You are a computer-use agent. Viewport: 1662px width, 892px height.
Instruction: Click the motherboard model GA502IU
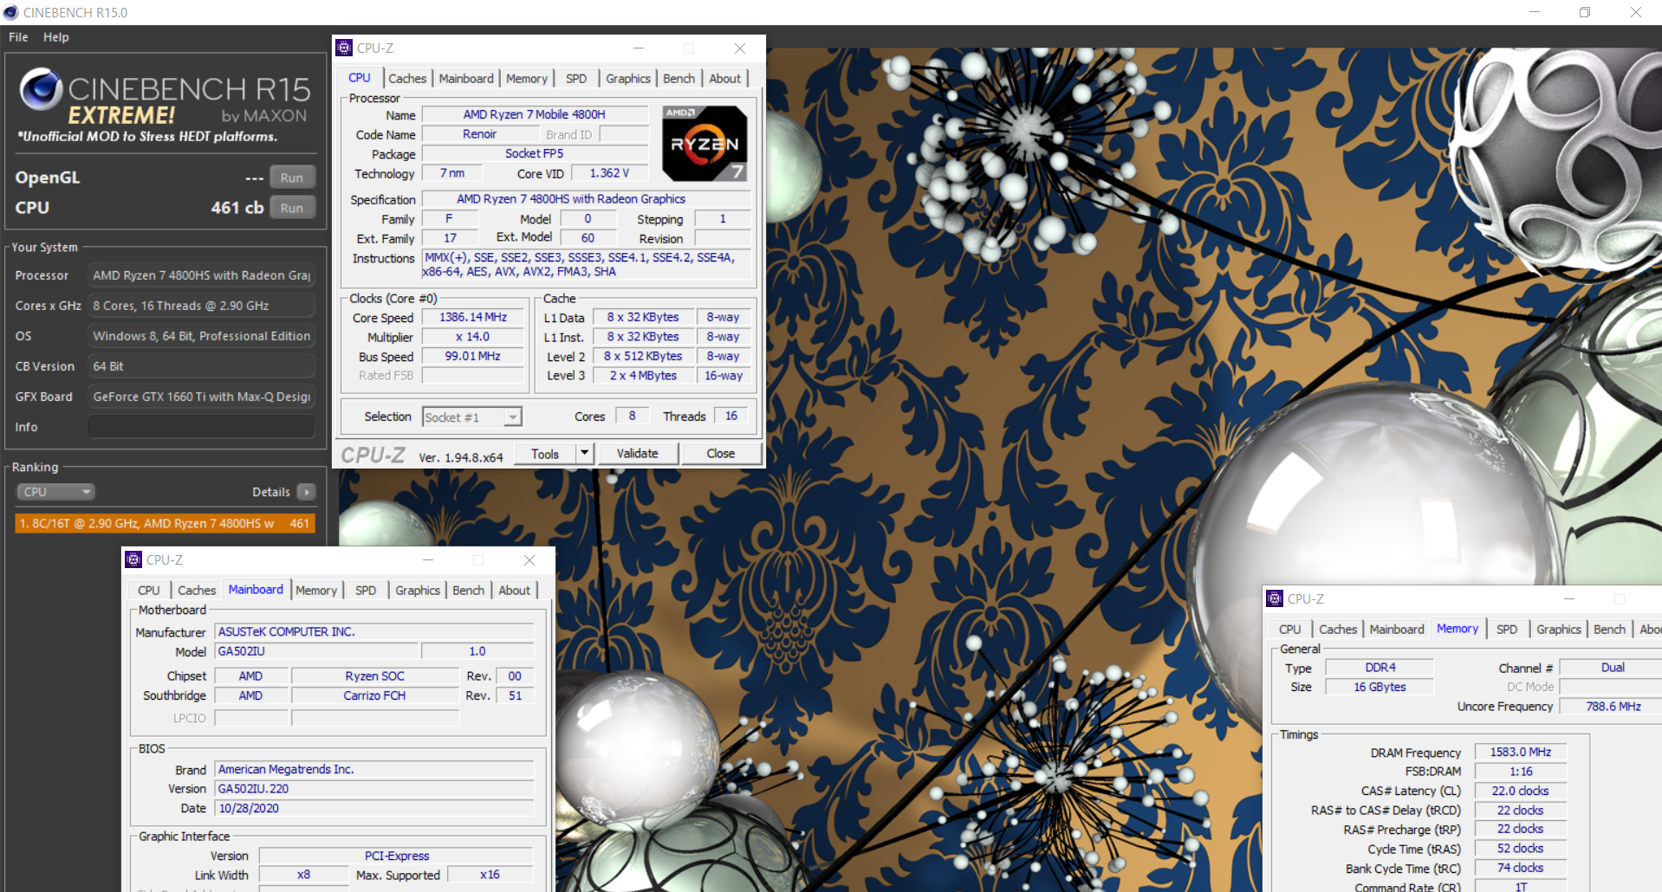point(317,651)
